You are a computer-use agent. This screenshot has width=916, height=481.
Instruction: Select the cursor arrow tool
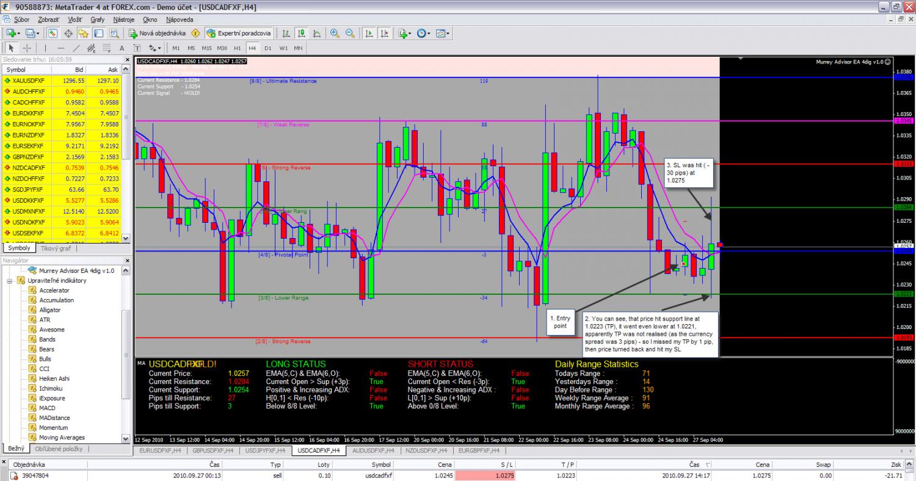click(x=11, y=48)
